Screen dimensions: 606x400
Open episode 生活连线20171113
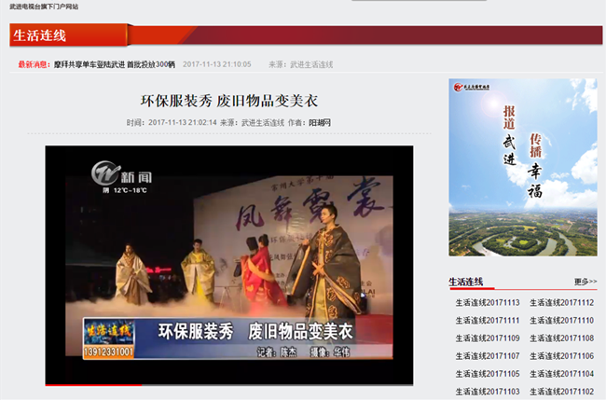click(487, 303)
